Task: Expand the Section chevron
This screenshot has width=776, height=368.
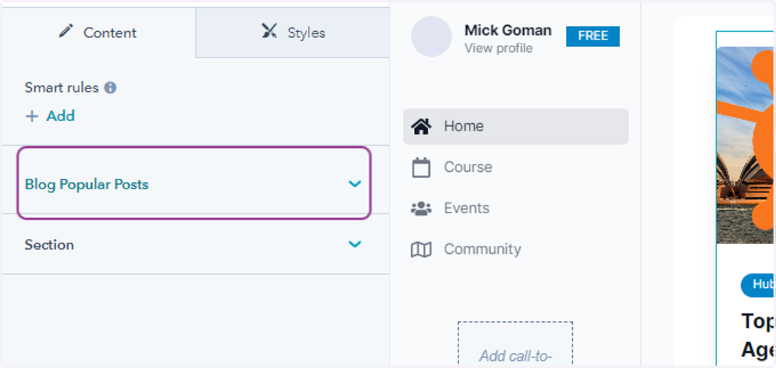Action: click(354, 244)
